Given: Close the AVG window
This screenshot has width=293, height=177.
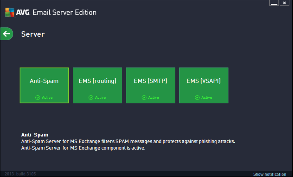Looking at the screenshot, I should coord(284,3).
